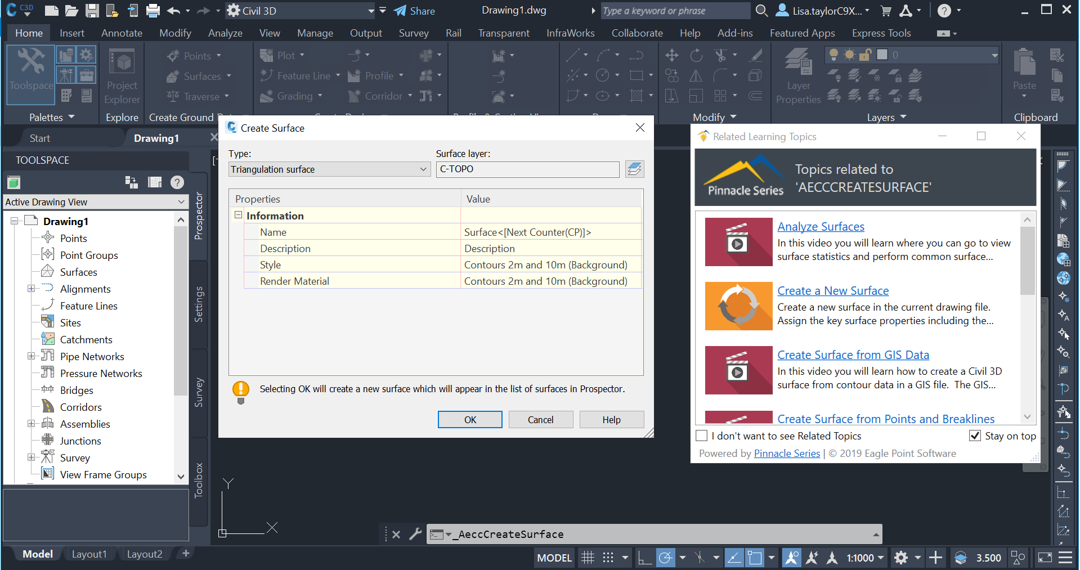Open the Autodesk App Store cart icon
Image resolution: width=1080 pixels, height=570 pixels.
(886, 11)
